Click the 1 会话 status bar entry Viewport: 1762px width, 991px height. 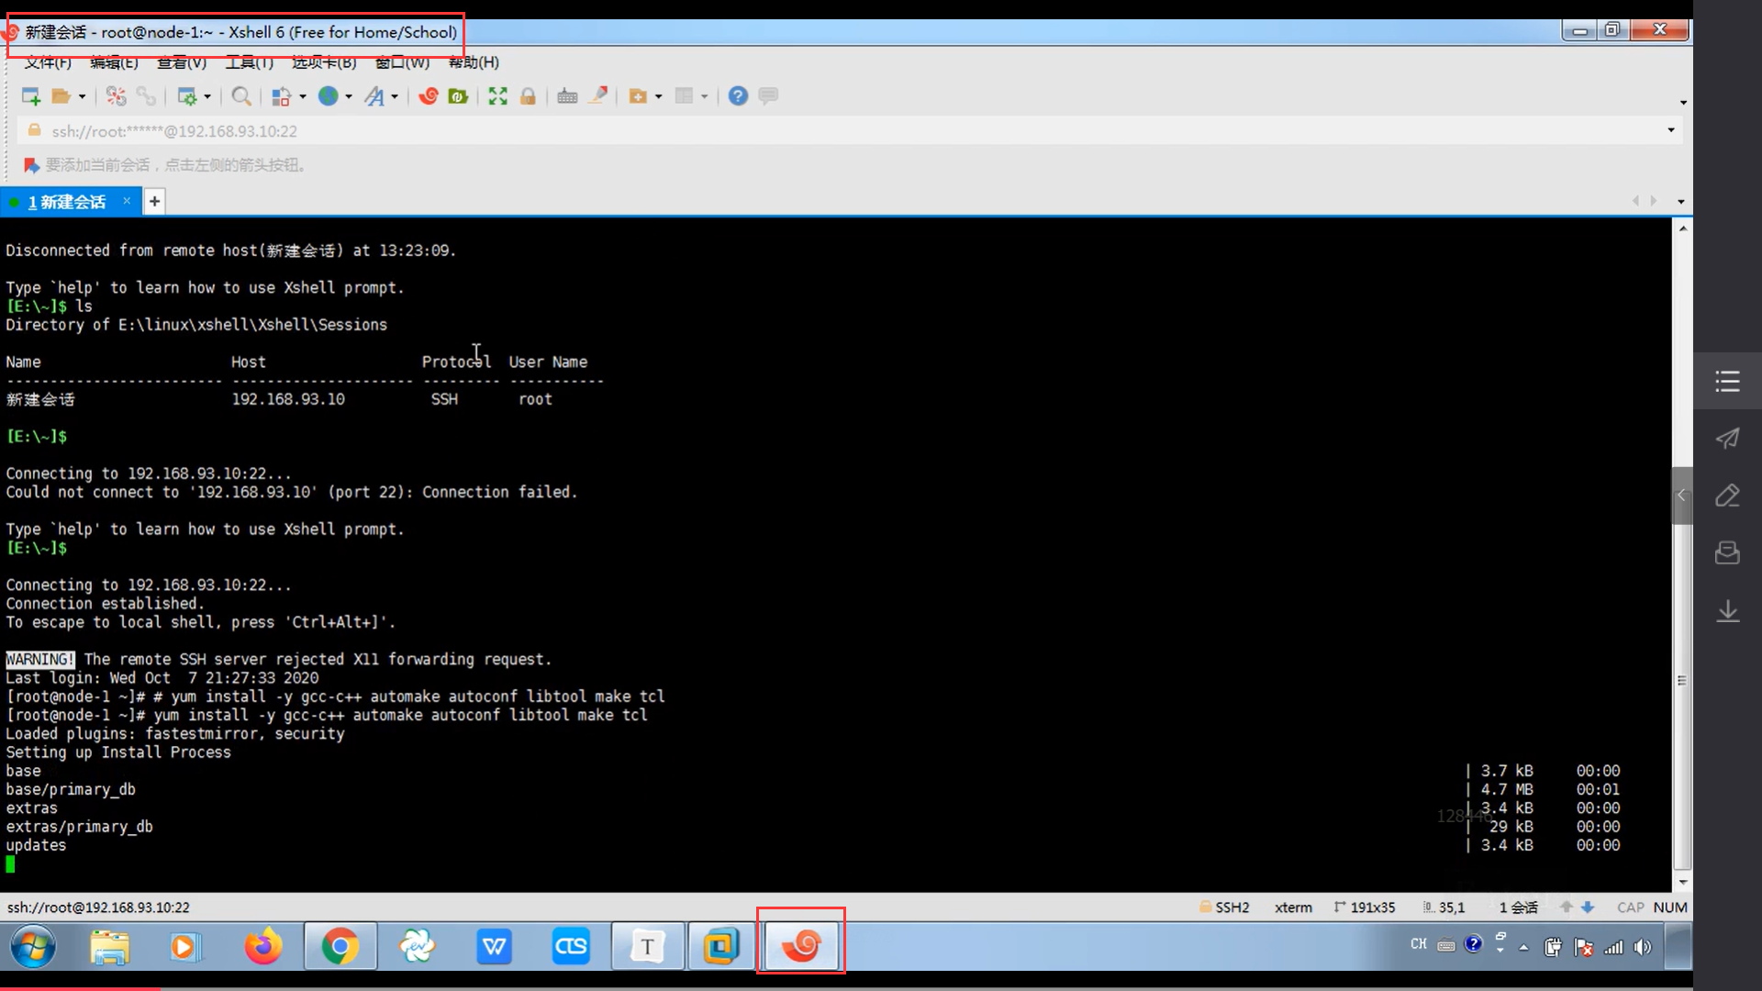(1518, 907)
